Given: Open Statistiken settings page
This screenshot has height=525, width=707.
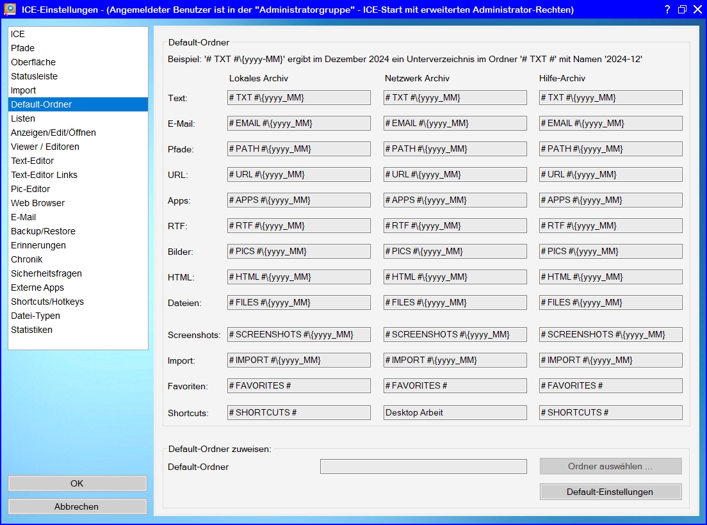Looking at the screenshot, I should (x=78, y=330).
